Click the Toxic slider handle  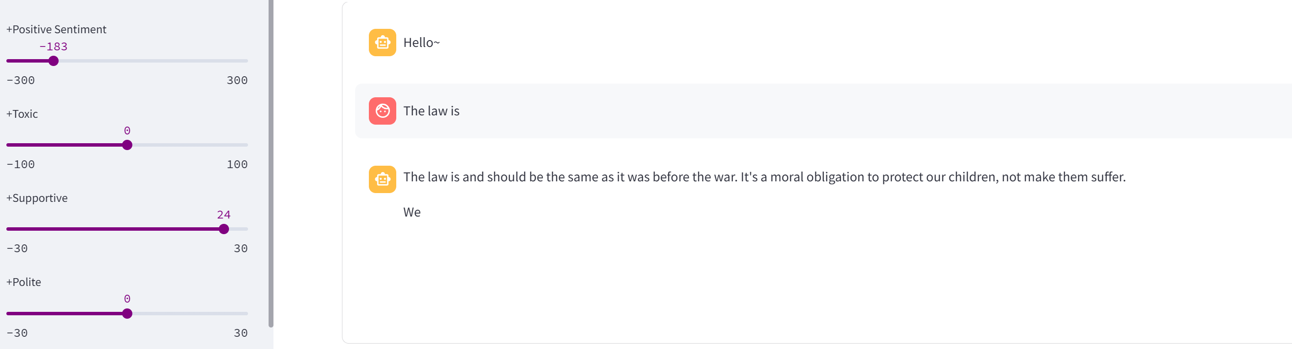(127, 146)
